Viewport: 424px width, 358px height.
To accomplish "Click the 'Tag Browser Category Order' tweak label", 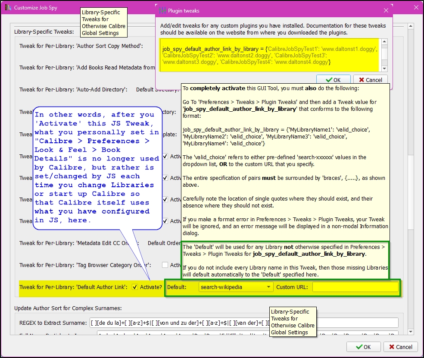I will (x=85, y=265).
